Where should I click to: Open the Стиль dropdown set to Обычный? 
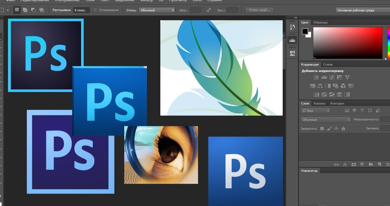[x=157, y=10]
